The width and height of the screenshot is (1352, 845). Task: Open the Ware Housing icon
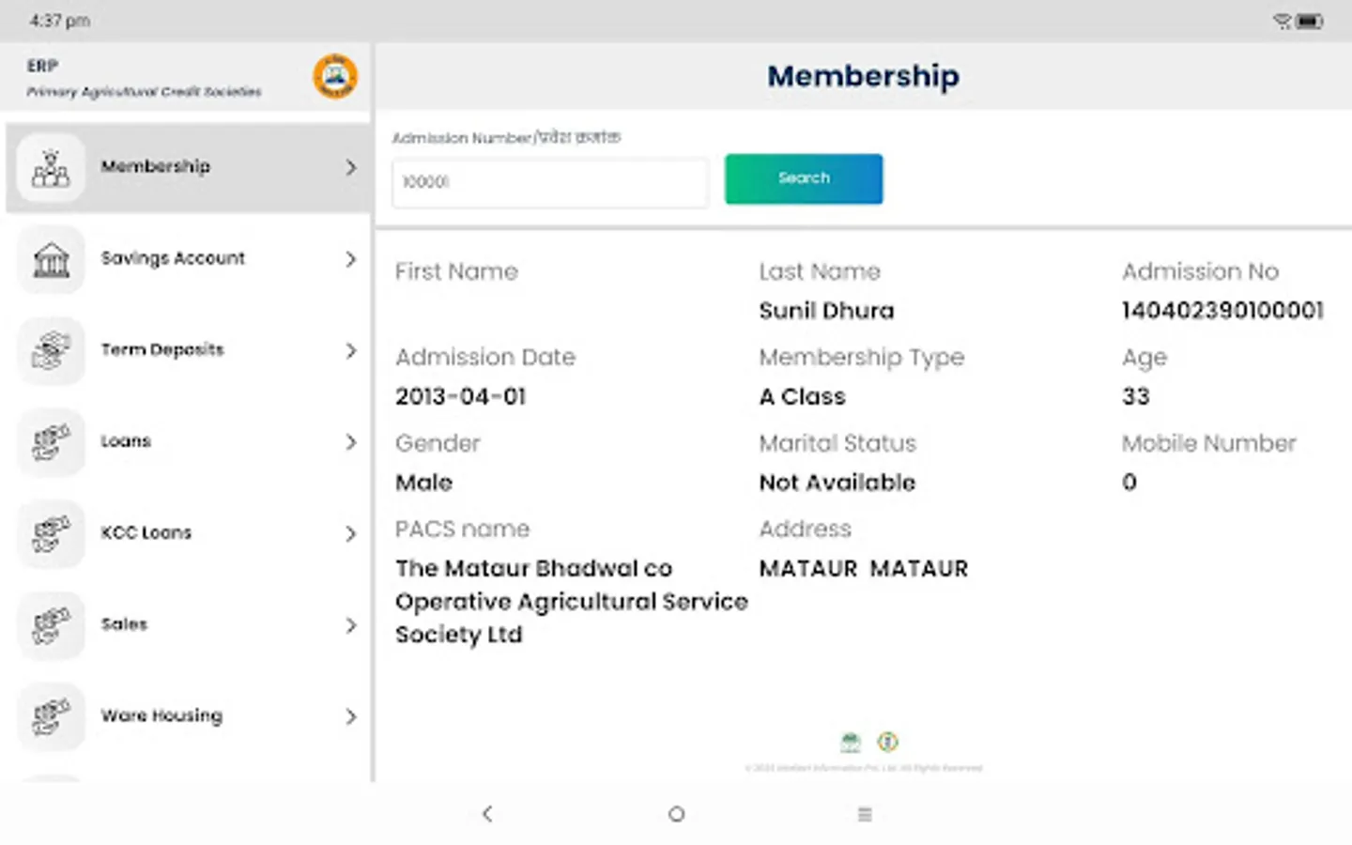point(51,717)
